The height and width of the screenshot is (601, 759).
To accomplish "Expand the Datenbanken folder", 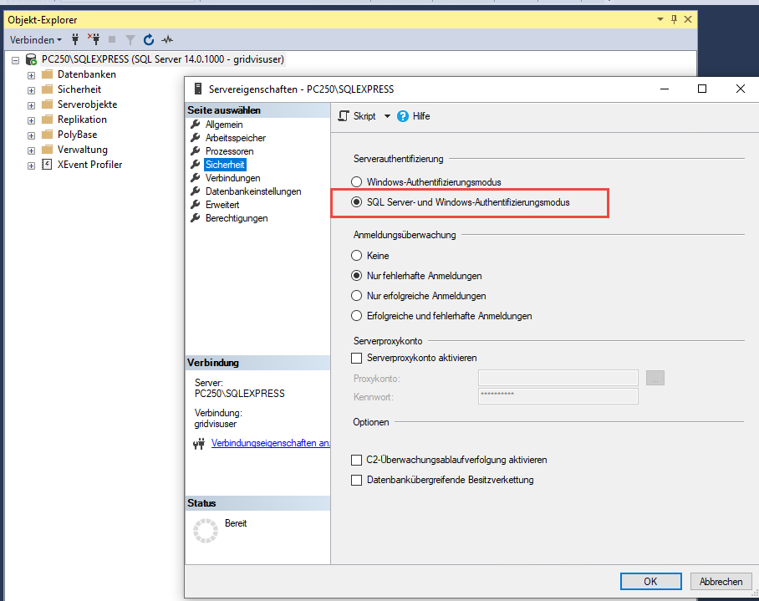I will point(32,74).
